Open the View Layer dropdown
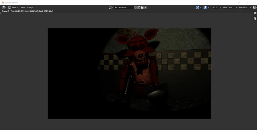 click(x=230, y=7)
